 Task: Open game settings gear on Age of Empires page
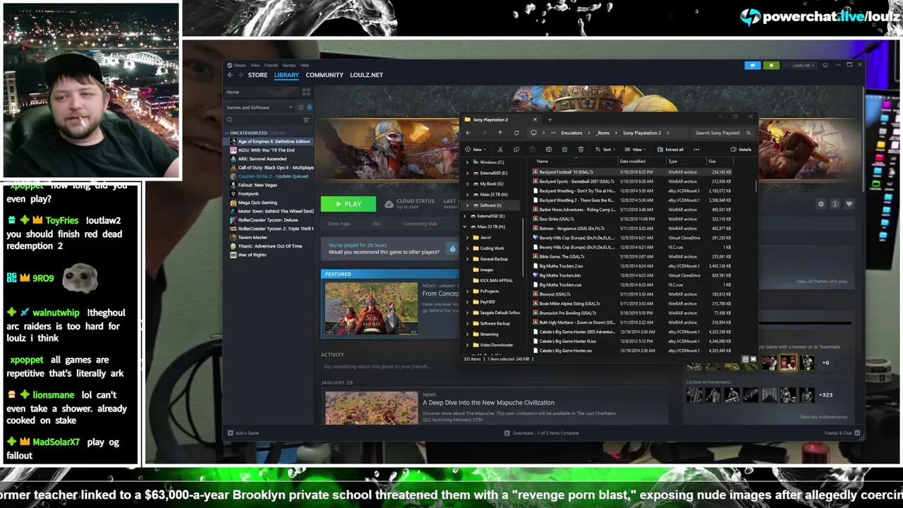[x=820, y=204]
